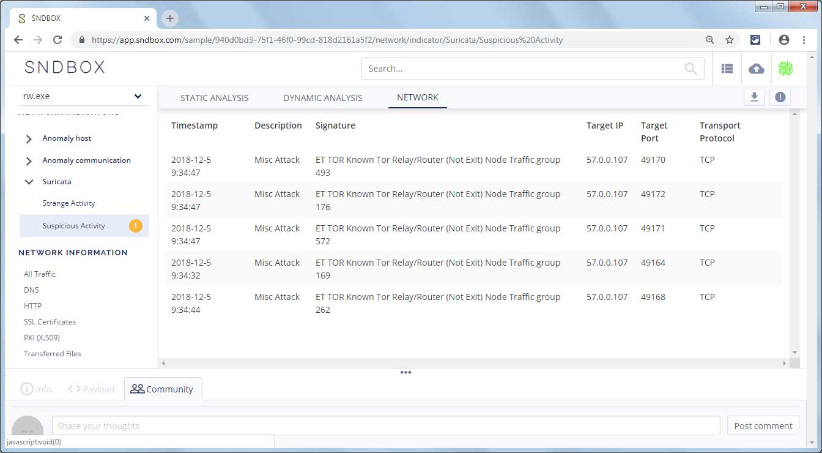The image size is (822, 453).
Task: Click the 9:34:32 timestamp cell
Action: click(x=191, y=269)
